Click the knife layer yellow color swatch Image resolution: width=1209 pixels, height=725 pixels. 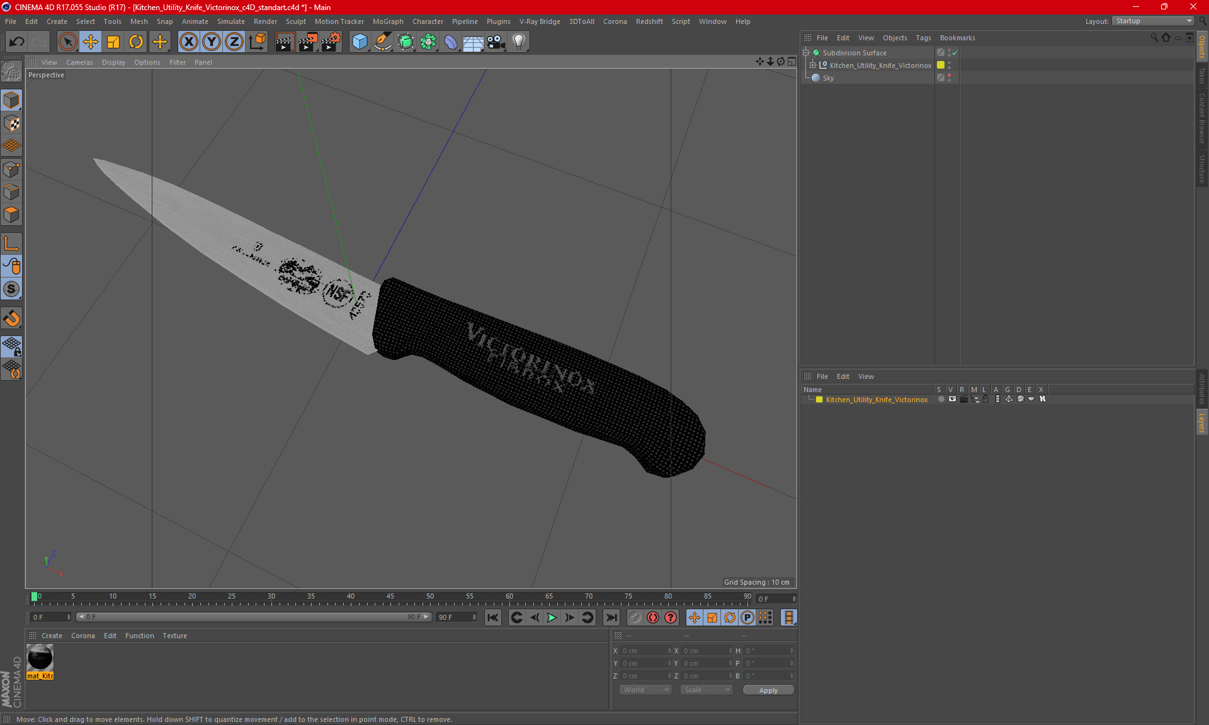[819, 400]
